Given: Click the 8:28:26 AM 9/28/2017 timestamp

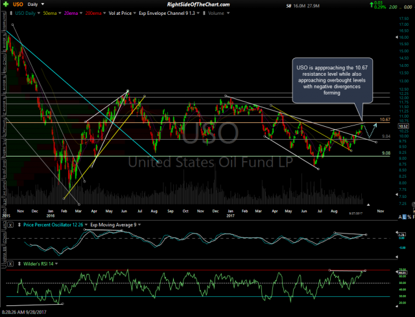Looking at the screenshot, I should [24, 312].
